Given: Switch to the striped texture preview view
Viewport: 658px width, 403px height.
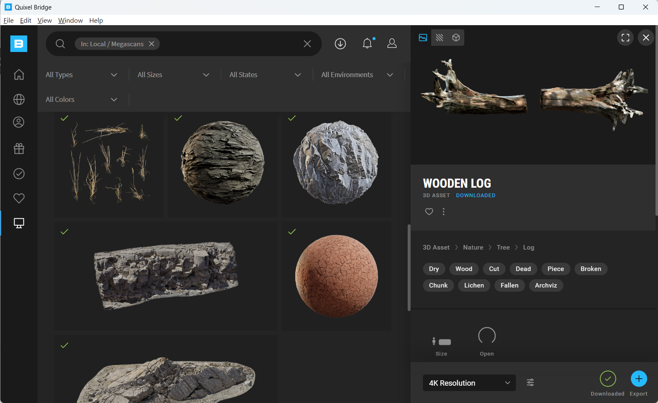Looking at the screenshot, I should coord(439,38).
